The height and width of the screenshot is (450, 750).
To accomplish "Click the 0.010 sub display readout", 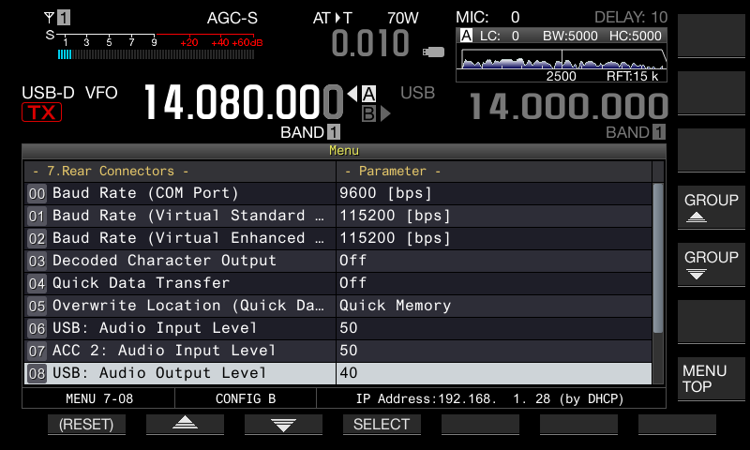I will pos(370,43).
